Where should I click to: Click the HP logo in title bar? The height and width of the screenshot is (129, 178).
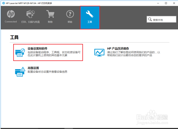(x=3, y=3)
